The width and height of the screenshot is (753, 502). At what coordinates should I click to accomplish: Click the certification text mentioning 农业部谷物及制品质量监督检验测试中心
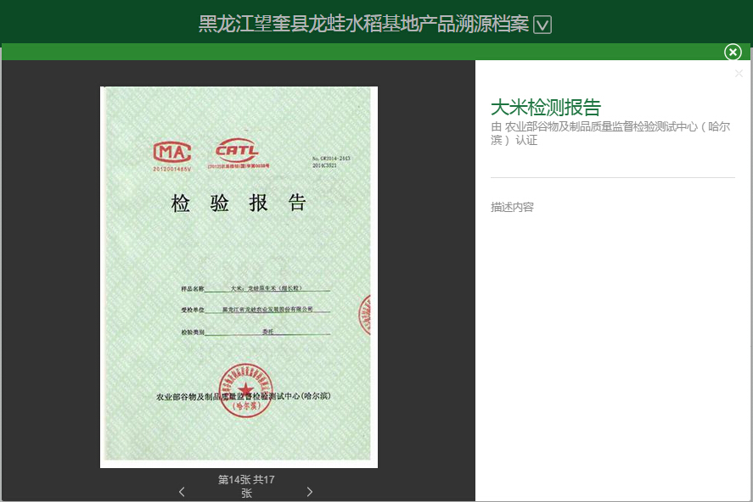[610, 133]
